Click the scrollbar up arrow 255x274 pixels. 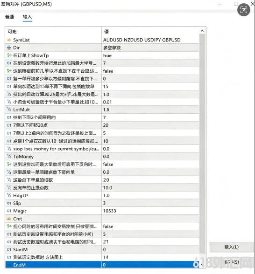point(202,31)
